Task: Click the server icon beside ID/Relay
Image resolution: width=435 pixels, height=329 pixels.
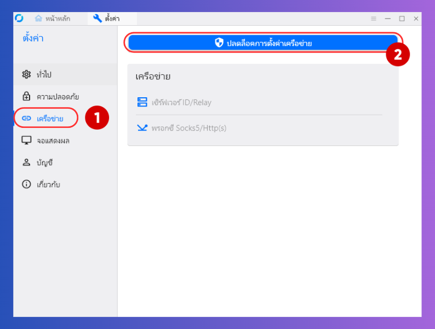Action: (142, 102)
